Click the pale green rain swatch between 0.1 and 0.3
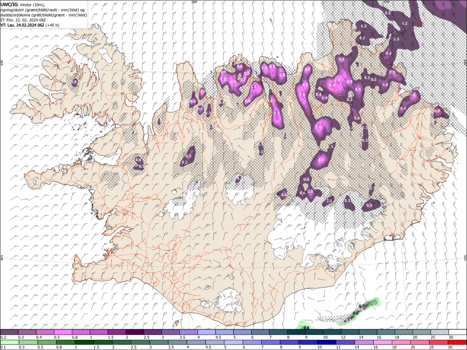The height and width of the screenshot is (350, 467). [10, 342]
